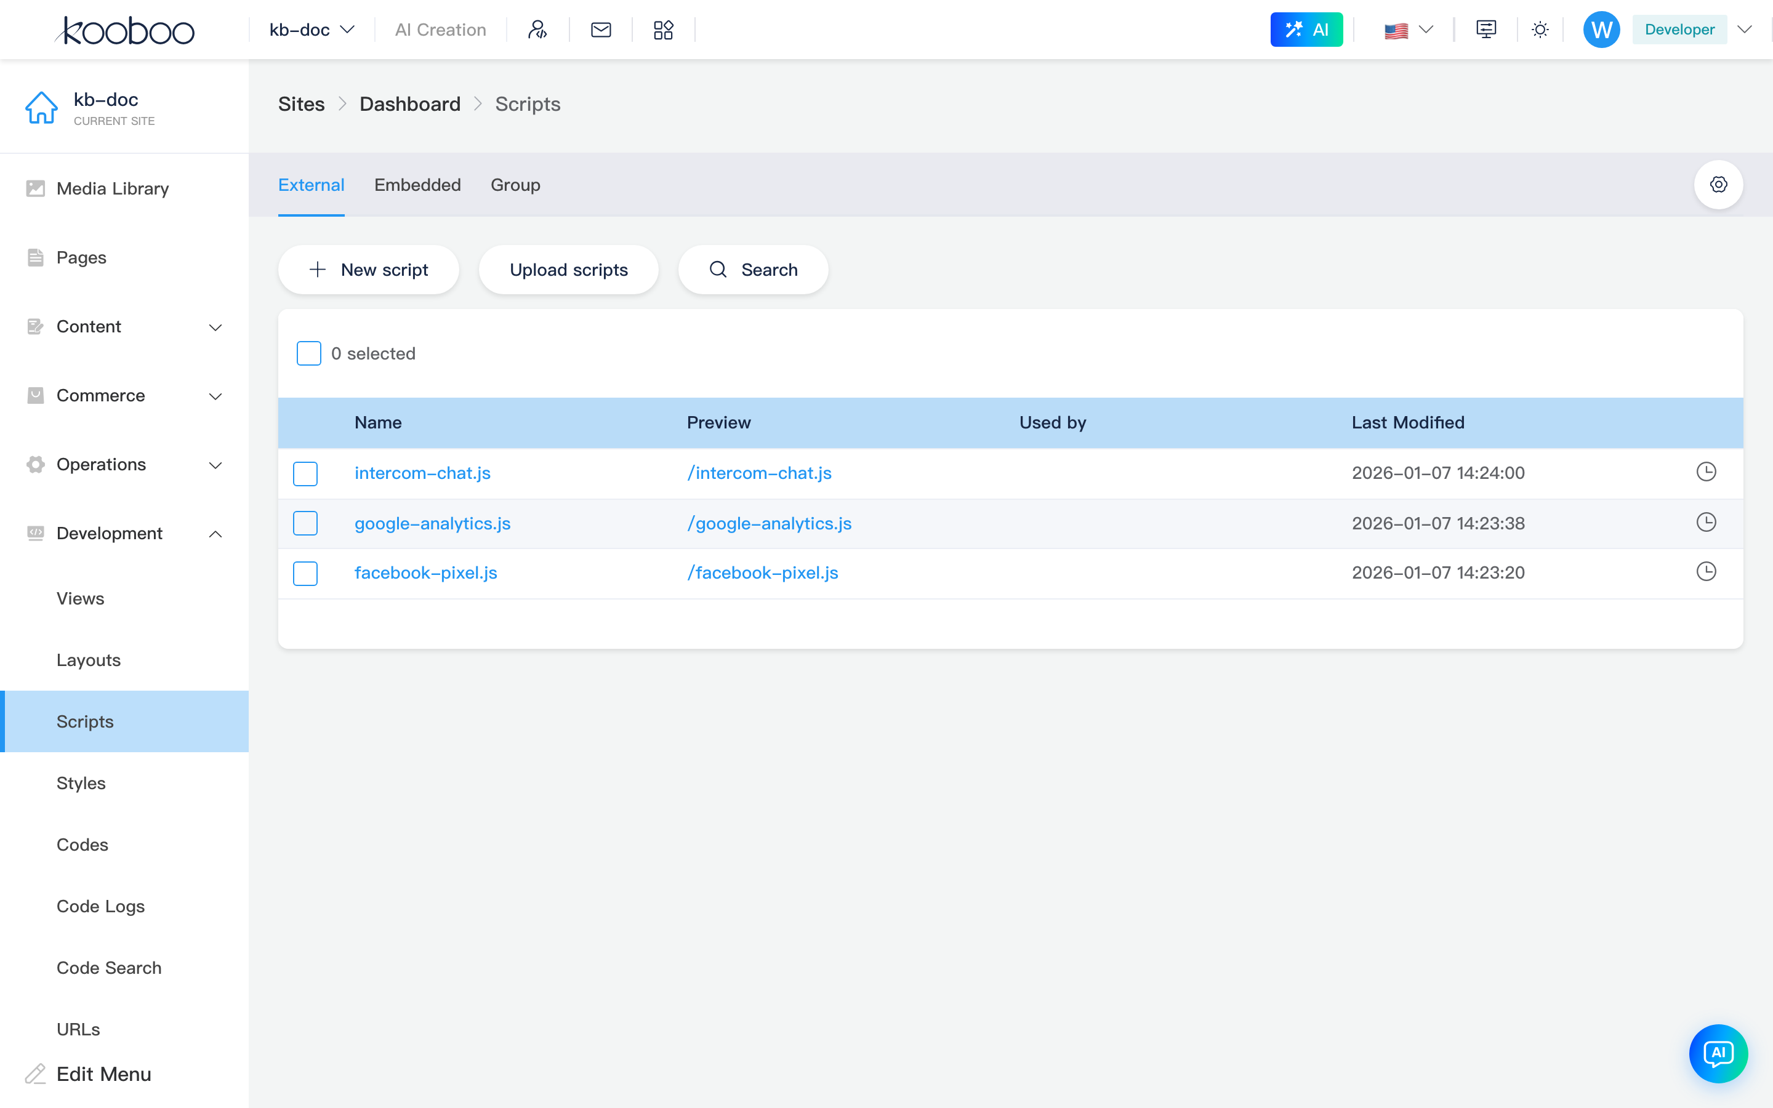Image resolution: width=1773 pixels, height=1108 pixels.
Task: Click the Last Modified column header
Action: point(1407,423)
